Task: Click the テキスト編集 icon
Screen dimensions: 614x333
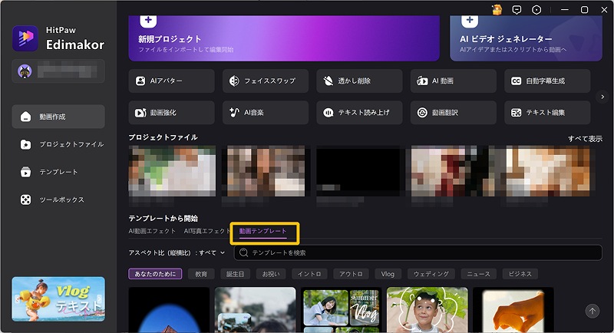Action: tap(516, 113)
